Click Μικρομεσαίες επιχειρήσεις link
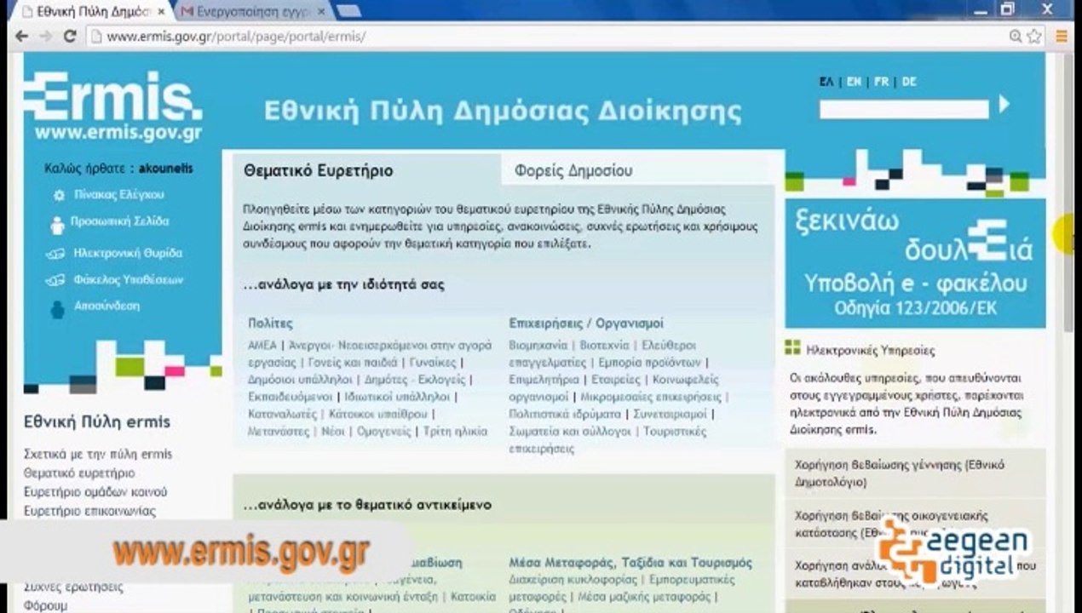 click(x=652, y=397)
